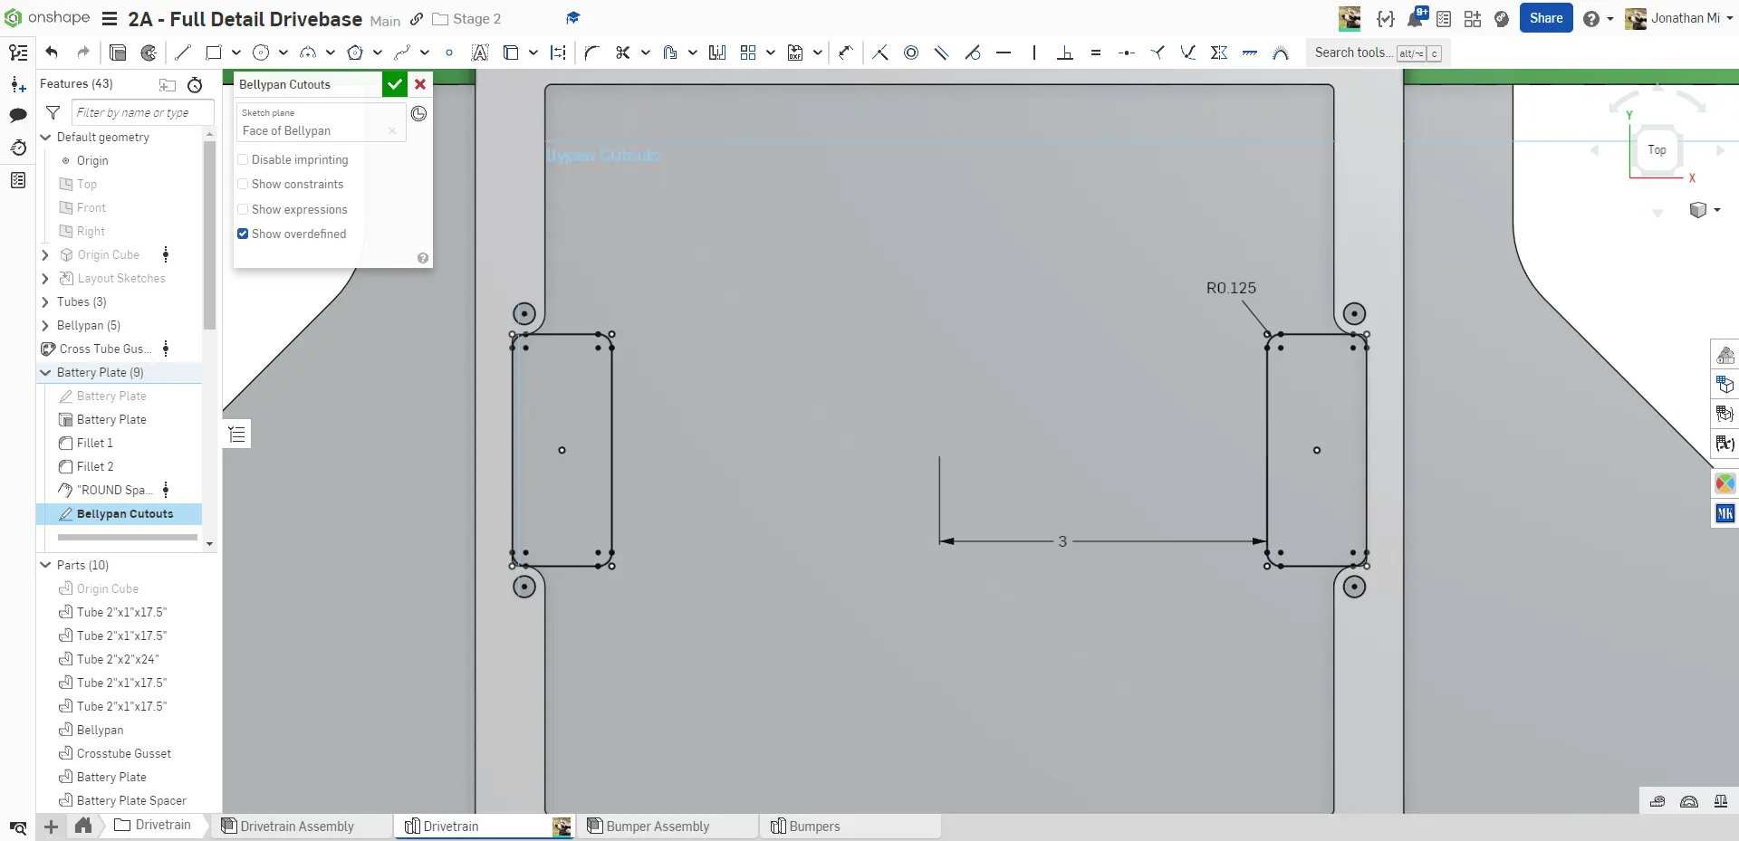Select Fillet 2 in the feature list
The width and height of the screenshot is (1739, 841).
click(95, 467)
